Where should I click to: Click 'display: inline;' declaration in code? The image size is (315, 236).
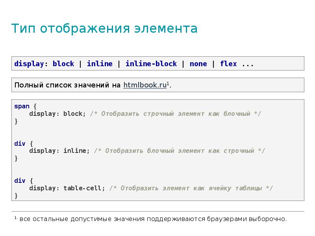59,151
